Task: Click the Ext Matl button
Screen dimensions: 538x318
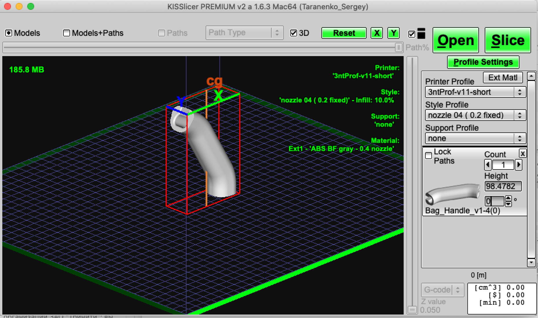Action: [503, 77]
